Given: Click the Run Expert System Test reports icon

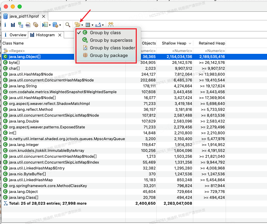Looking at the screenshot, I should point(45,25).
